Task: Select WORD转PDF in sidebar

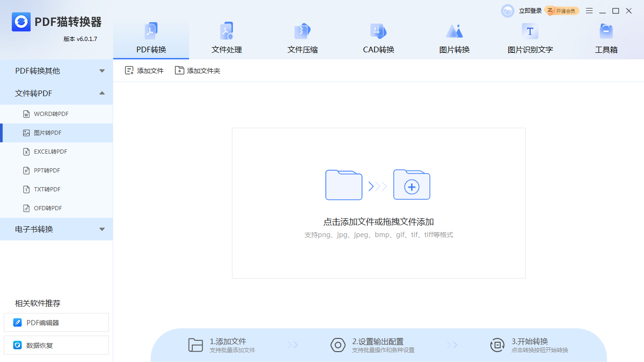Action: [57, 114]
